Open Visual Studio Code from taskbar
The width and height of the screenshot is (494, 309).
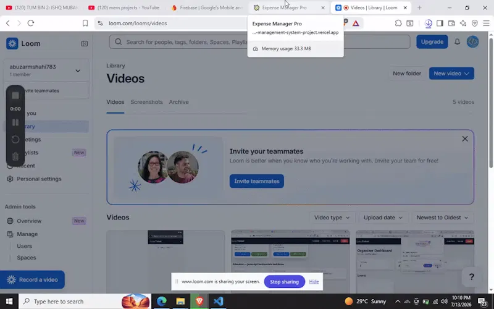coord(218,302)
